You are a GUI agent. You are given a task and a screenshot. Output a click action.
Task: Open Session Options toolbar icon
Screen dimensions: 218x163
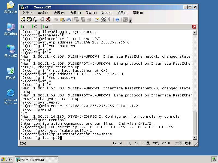point(97,20)
